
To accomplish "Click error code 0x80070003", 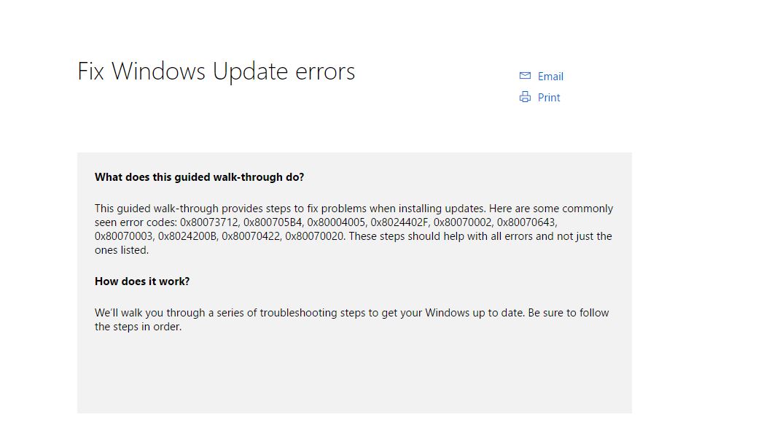I will coord(124,236).
